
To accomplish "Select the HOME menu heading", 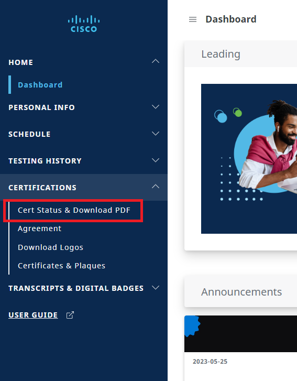I will (x=20, y=62).
